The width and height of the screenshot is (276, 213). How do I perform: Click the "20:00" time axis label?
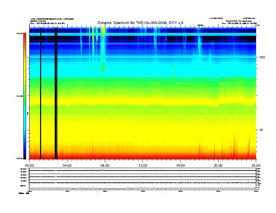tap(218, 166)
